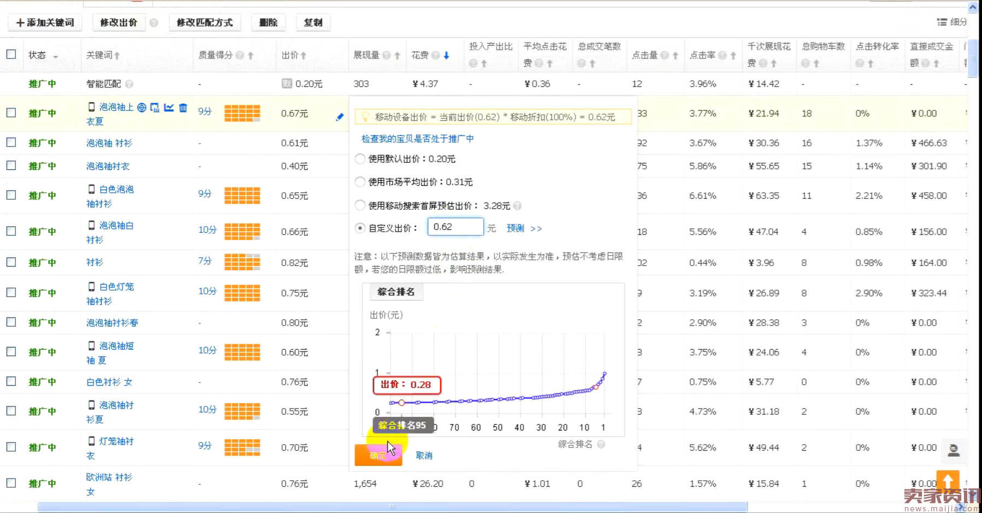This screenshot has width=982, height=513.
Task: Click the 修改匹配方式 button
Action: click(x=204, y=22)
